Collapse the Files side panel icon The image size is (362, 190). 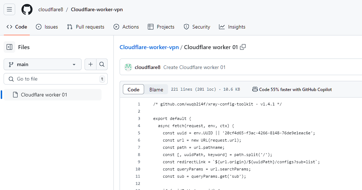coord(9,47)
